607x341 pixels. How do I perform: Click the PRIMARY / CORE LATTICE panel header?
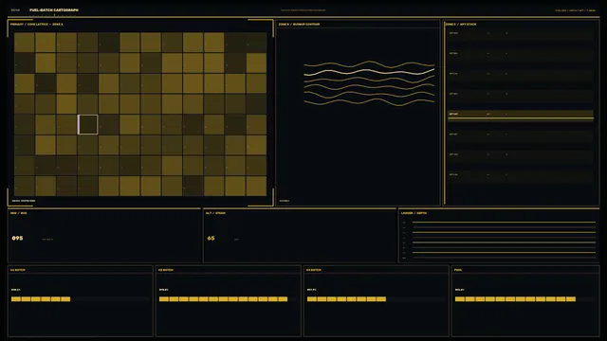tap(37, 25)
